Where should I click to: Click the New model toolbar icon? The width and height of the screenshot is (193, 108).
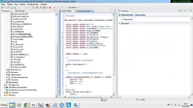pos(2,7)
